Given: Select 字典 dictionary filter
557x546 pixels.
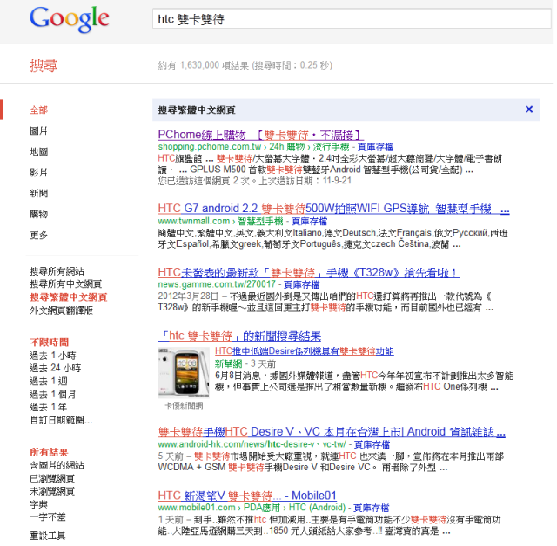Looking at the screenshot, I should [38, 504].
